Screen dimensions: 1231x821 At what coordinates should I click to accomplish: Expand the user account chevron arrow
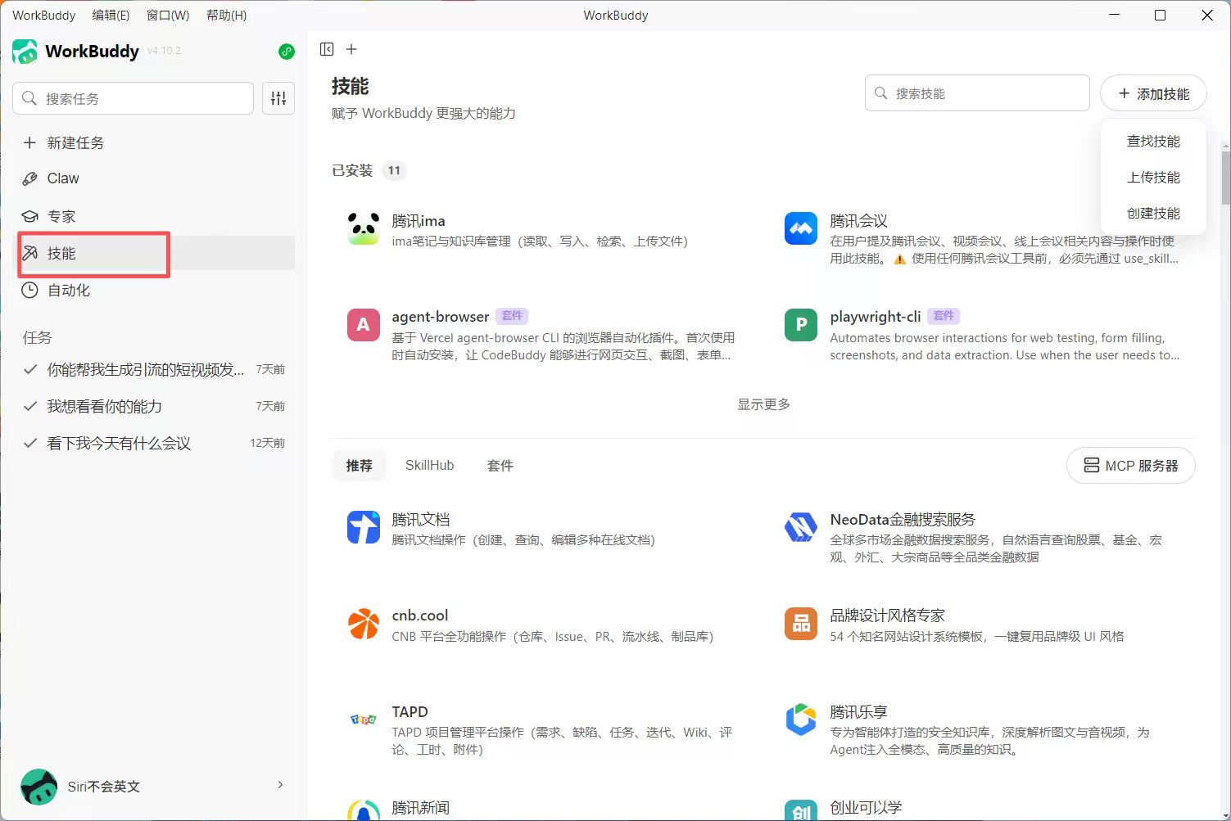click(280, 785)
